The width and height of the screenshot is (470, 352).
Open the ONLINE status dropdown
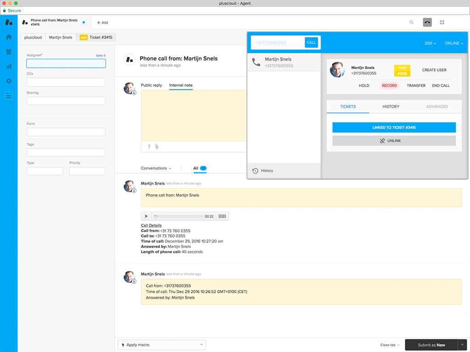click(453, 43)
